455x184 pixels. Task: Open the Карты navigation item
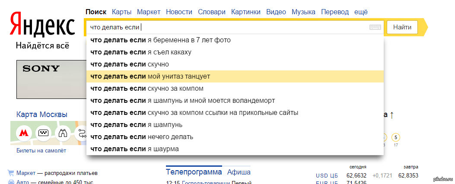point(121,12)
